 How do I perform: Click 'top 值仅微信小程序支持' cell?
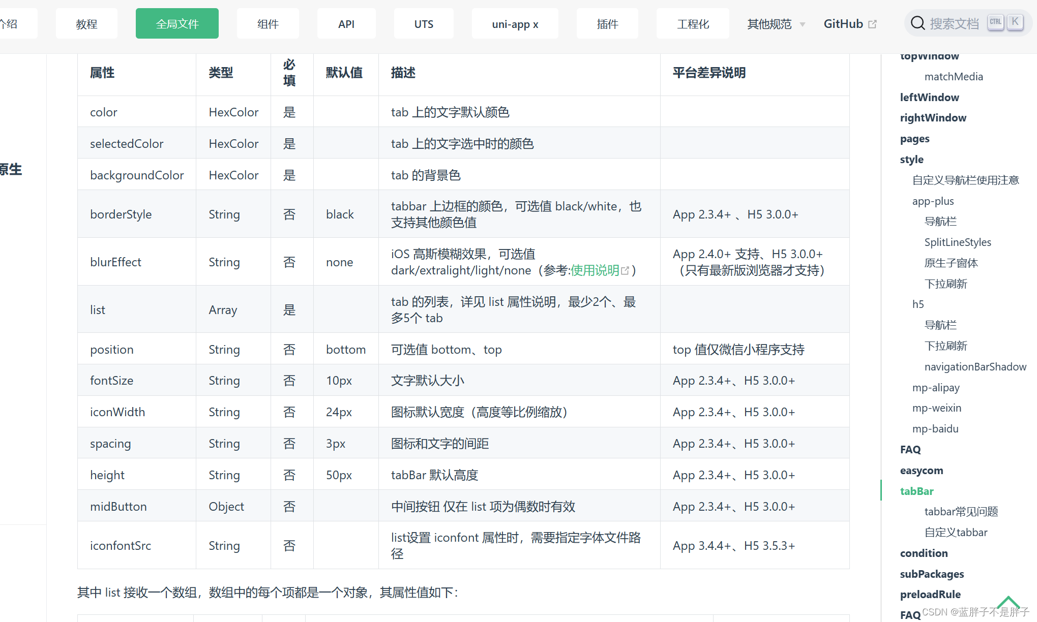[755, 349]
